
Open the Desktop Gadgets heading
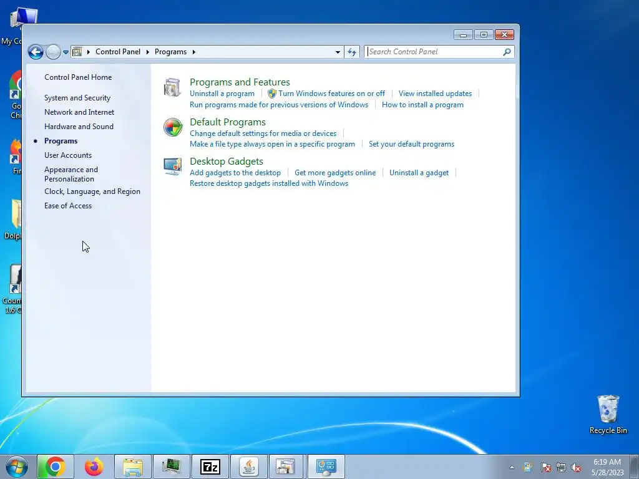(226, 162)
